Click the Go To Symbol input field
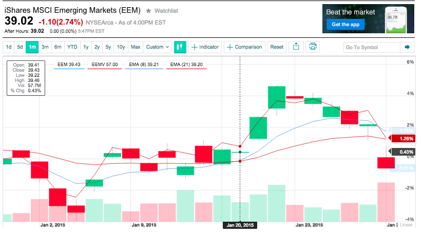 coord(372,48)
